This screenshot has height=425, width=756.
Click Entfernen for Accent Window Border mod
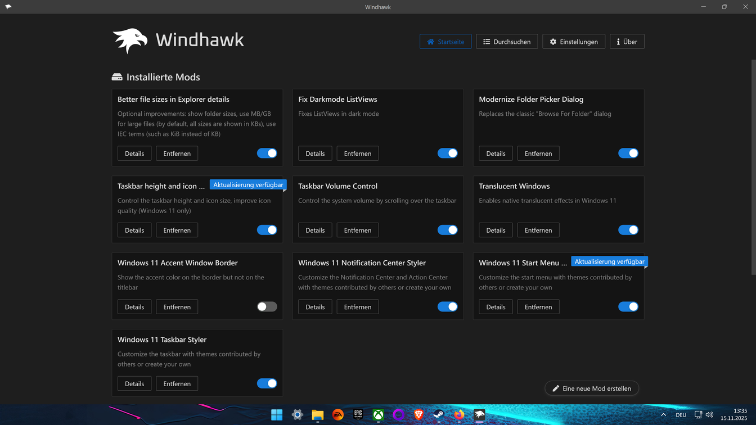point(177,307)
